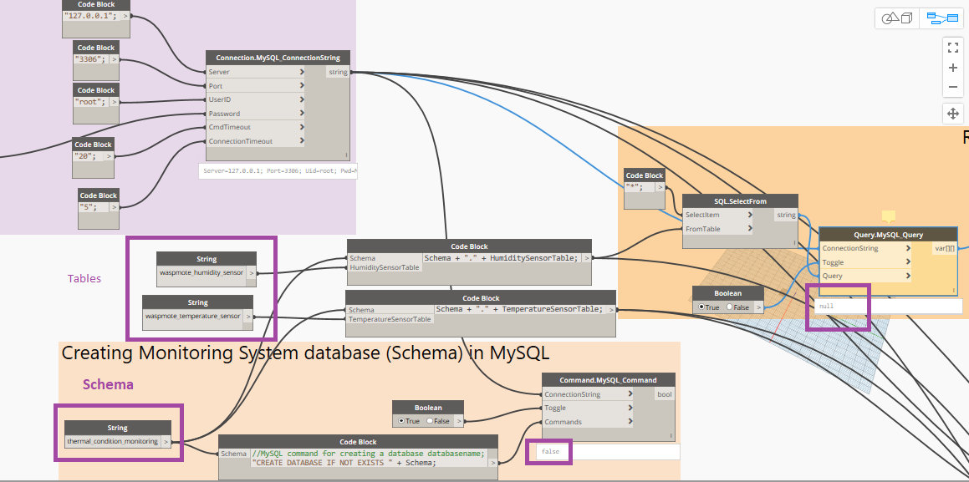Click string output port of Connection.MySQL_ConnectionString
The height and width of the screenshot is (482, 969).
338,72
